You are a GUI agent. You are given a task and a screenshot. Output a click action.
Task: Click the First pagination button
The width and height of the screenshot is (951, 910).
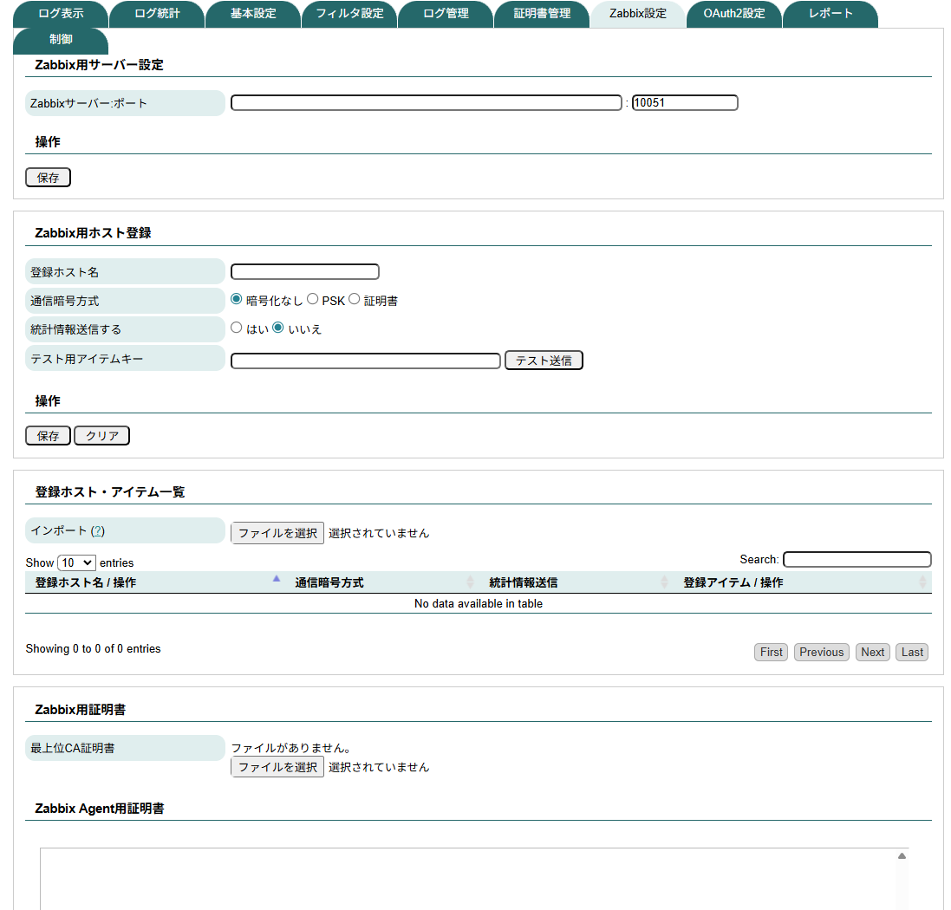pos(771,653)
